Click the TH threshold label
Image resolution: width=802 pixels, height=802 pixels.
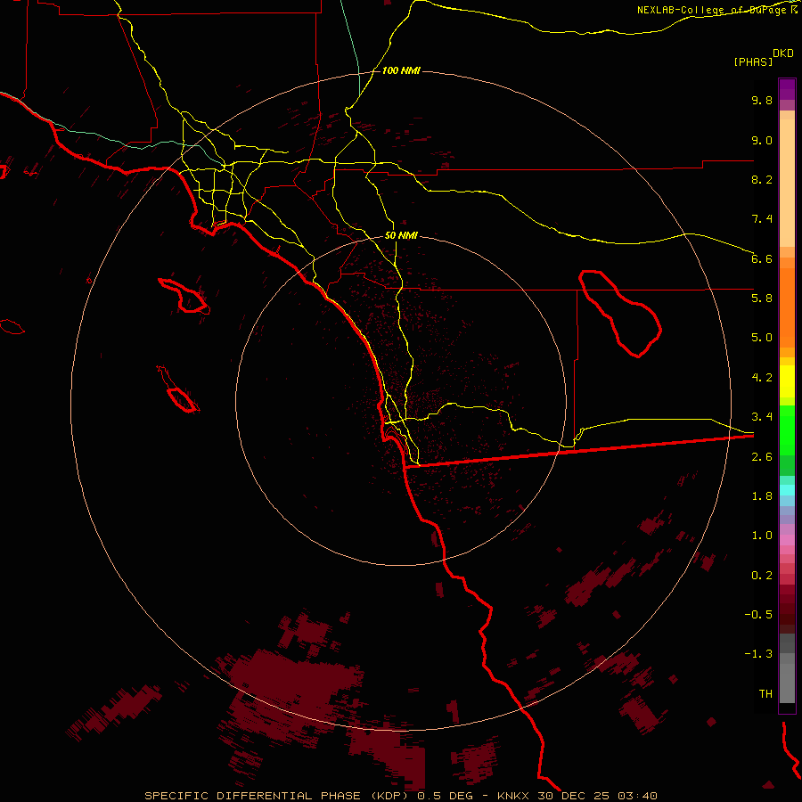click(x=765, y=694)
